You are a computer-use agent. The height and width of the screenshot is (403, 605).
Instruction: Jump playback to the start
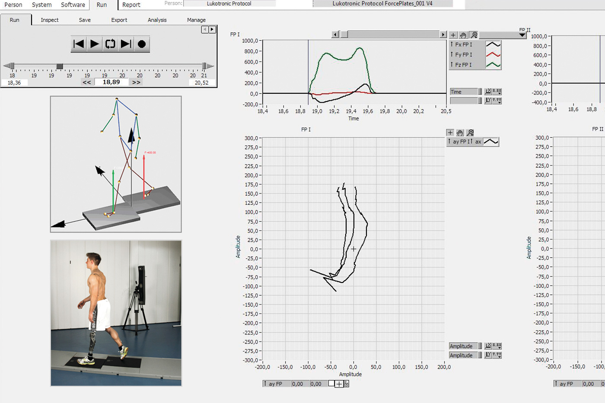tap(79, 44)
